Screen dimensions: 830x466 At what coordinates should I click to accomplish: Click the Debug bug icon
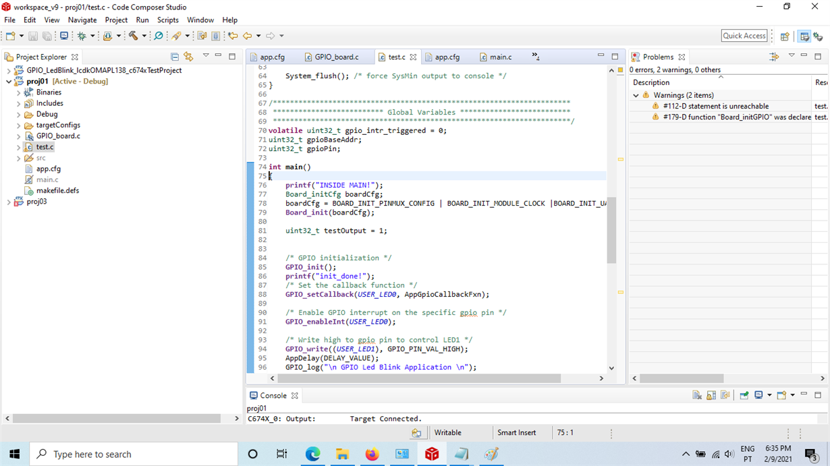[82, 36]
